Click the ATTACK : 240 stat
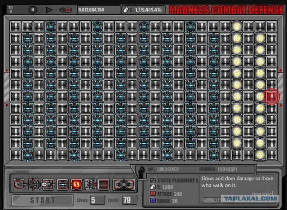The image size is (287, 210). point(170,194)
